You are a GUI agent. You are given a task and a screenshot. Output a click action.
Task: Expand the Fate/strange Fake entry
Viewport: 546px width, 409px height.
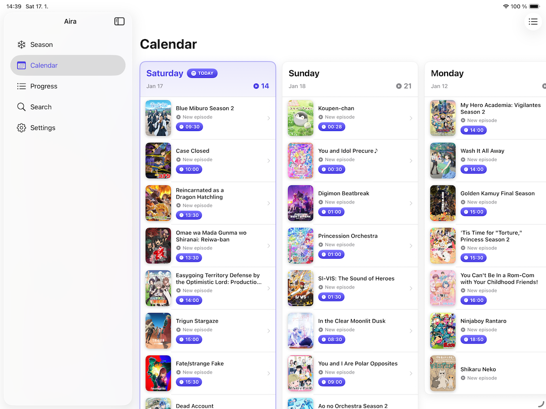pos(268,373)
